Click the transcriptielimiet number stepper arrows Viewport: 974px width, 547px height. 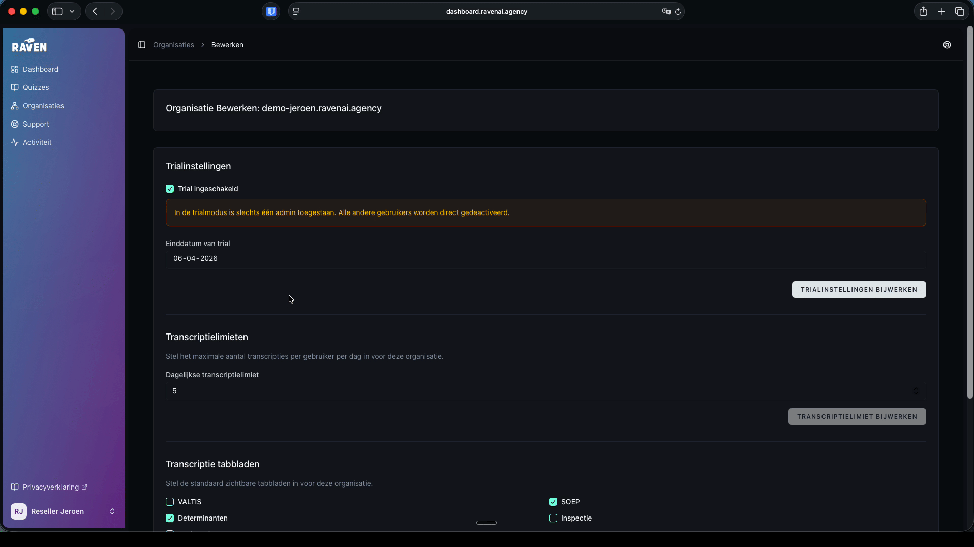(x=916, y=391)
